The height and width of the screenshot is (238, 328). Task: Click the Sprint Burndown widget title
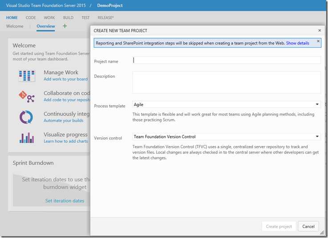[x=33, y=163]
